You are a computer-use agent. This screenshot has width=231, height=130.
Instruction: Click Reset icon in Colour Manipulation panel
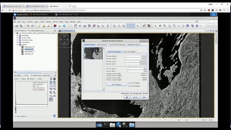[51, 79]
